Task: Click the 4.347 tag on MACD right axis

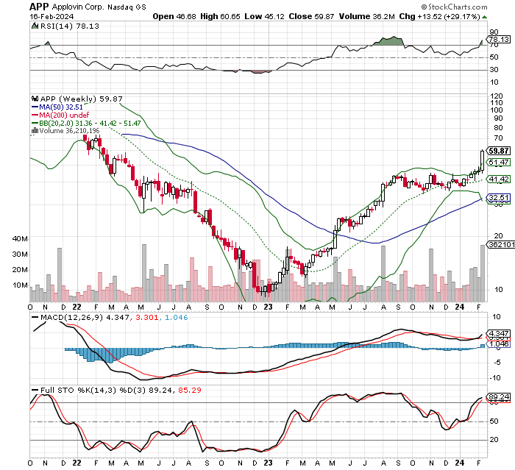Action: 499,334
